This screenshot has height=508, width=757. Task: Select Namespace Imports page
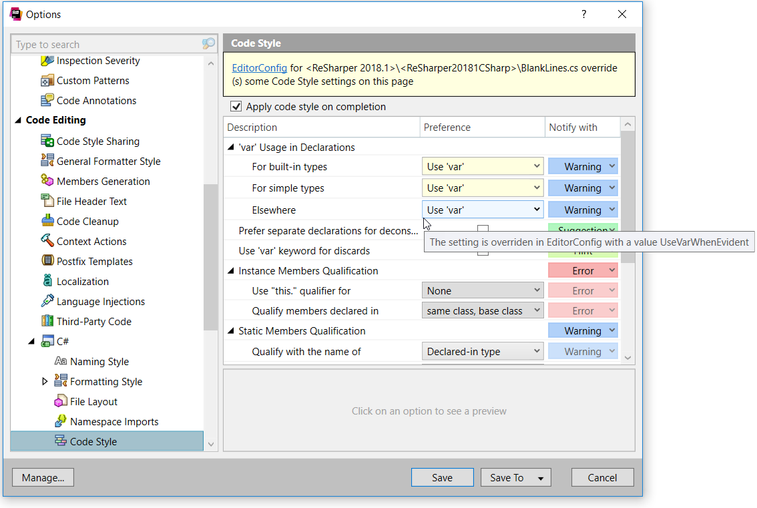coord(114,422)
